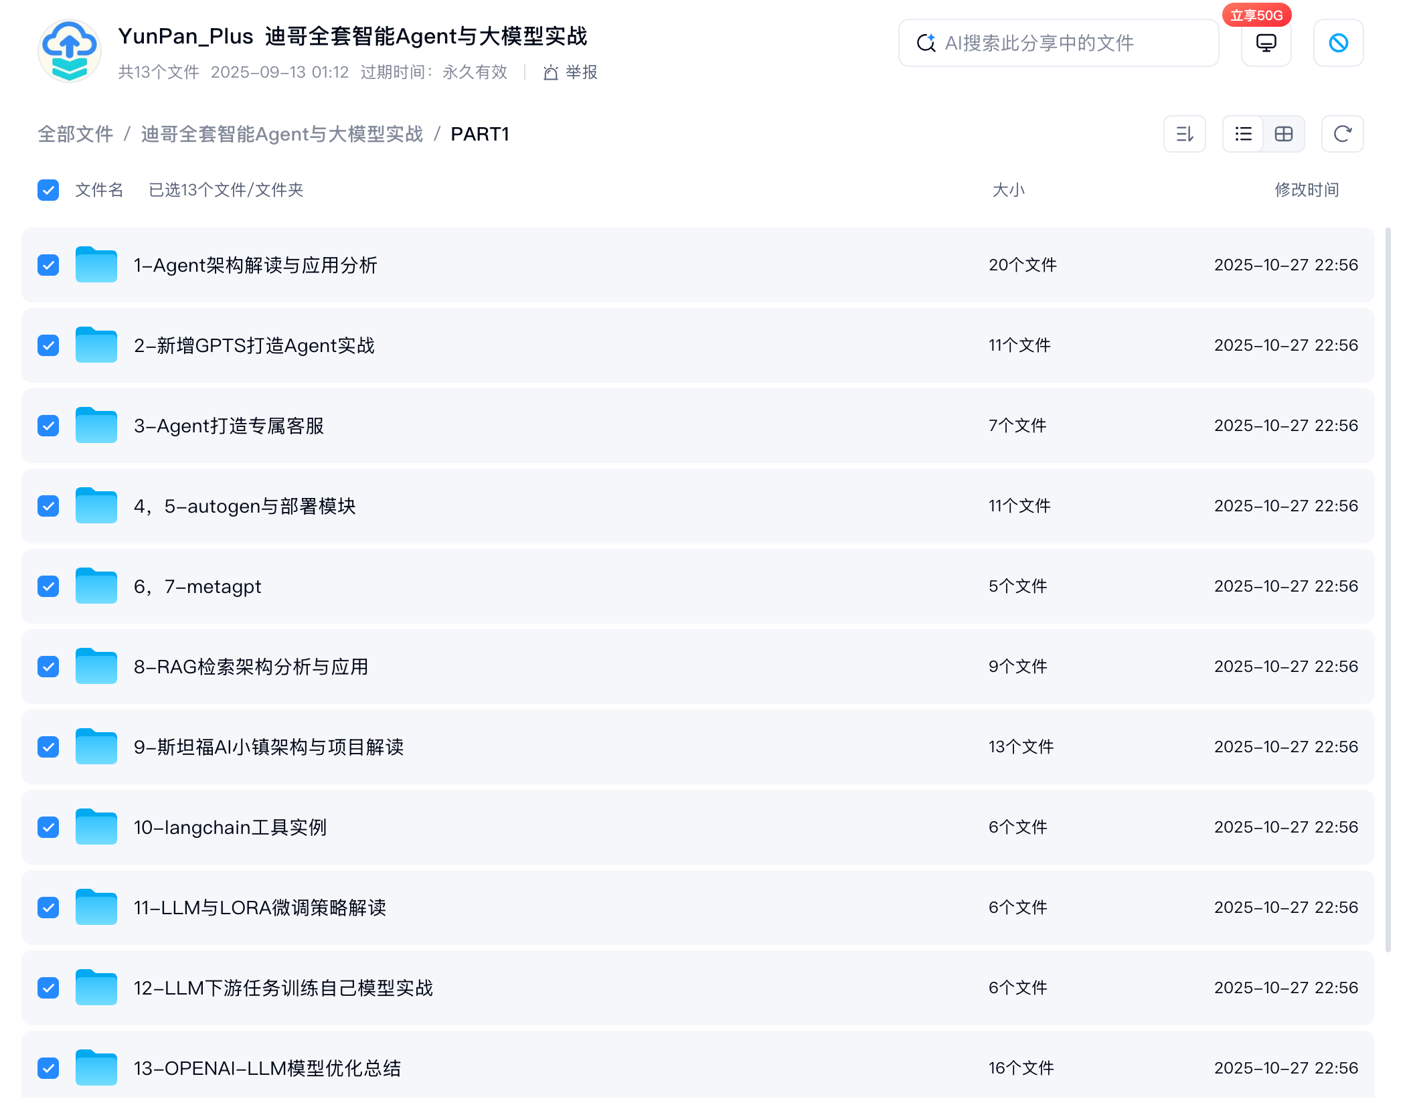This screenshot has height=1111, width=1411.
Task: Click folder icon of 12-LLM下游任务训练自己模型实战
Action: (96, 987)
